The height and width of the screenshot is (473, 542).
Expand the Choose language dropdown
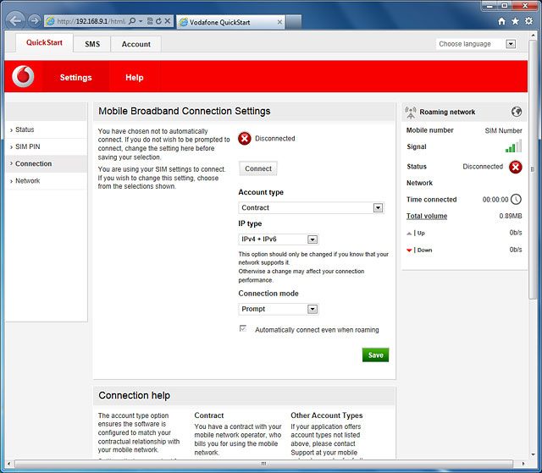pyautogui.click(x=511, y=44)
